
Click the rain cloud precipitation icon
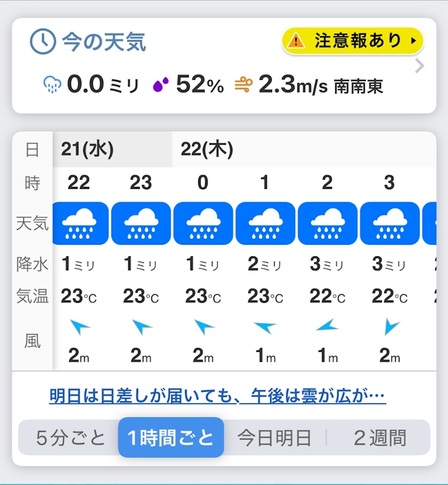click(x=52, y=85)
